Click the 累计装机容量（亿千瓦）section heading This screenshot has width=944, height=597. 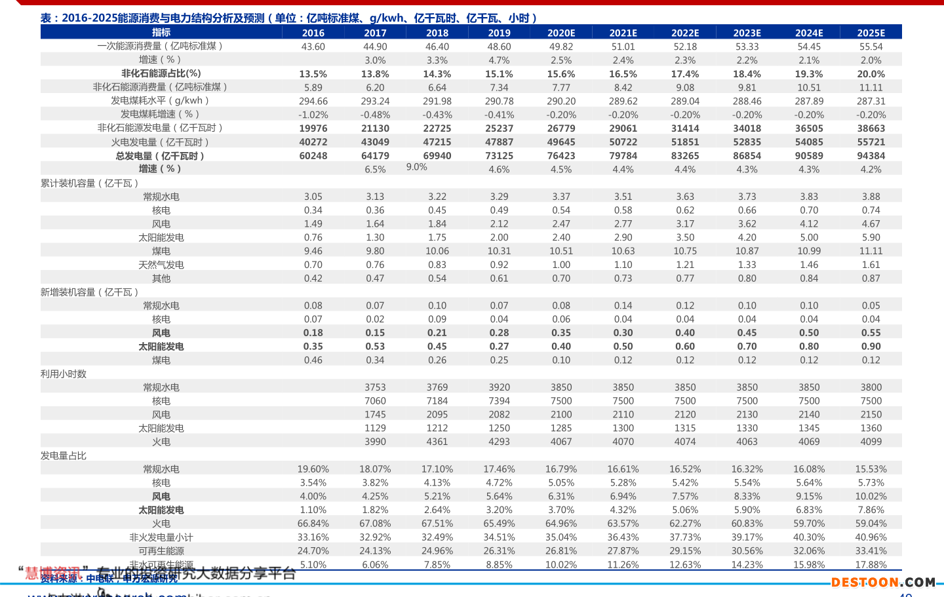point(90,183)
